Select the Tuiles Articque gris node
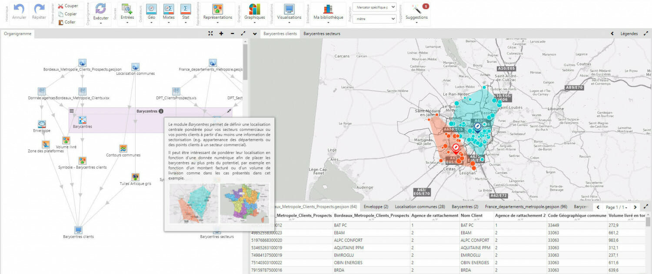The width and height of the screenshot is (652, 274). tap(135, 177)
